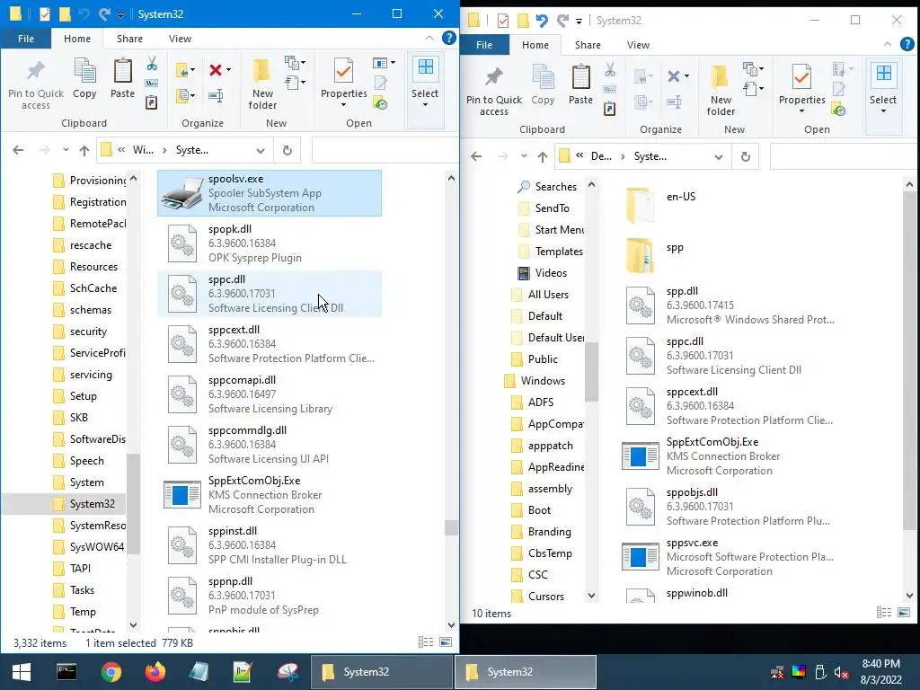Click Paste in the right window ribbon
This screenshot has height=690, width=920.
click(x=581, y=84)
